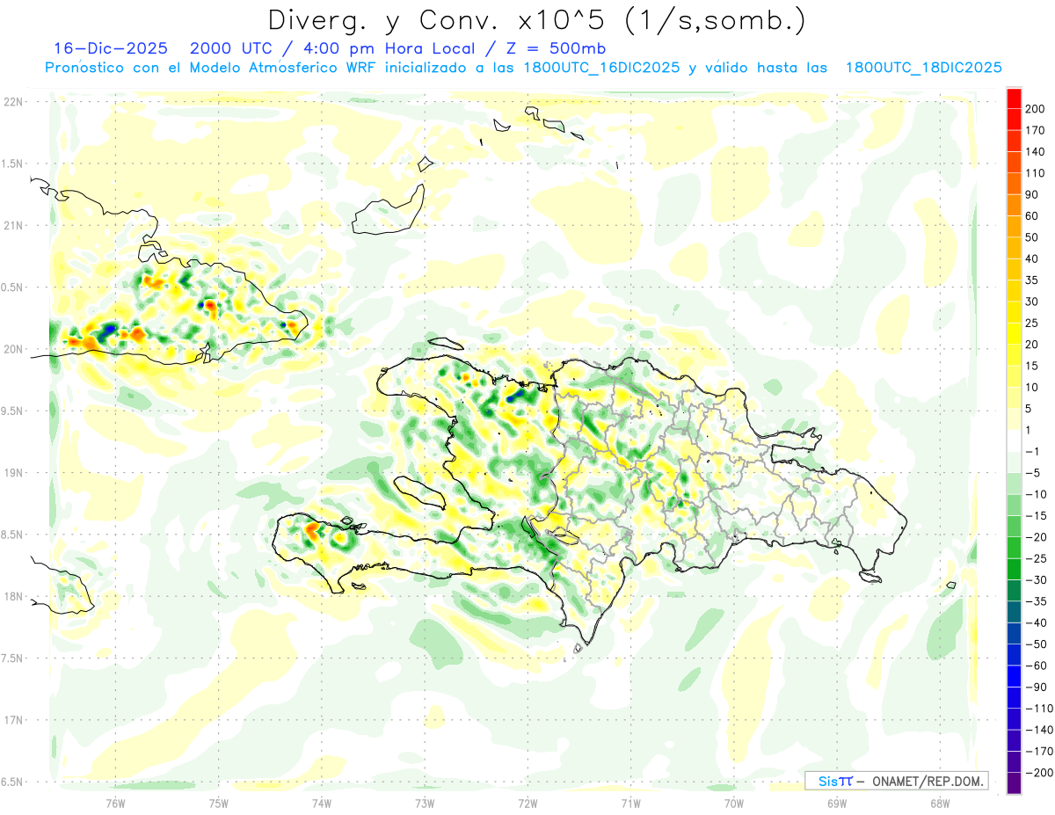Click the '9.5N' latitude label

tap(12, 411)
